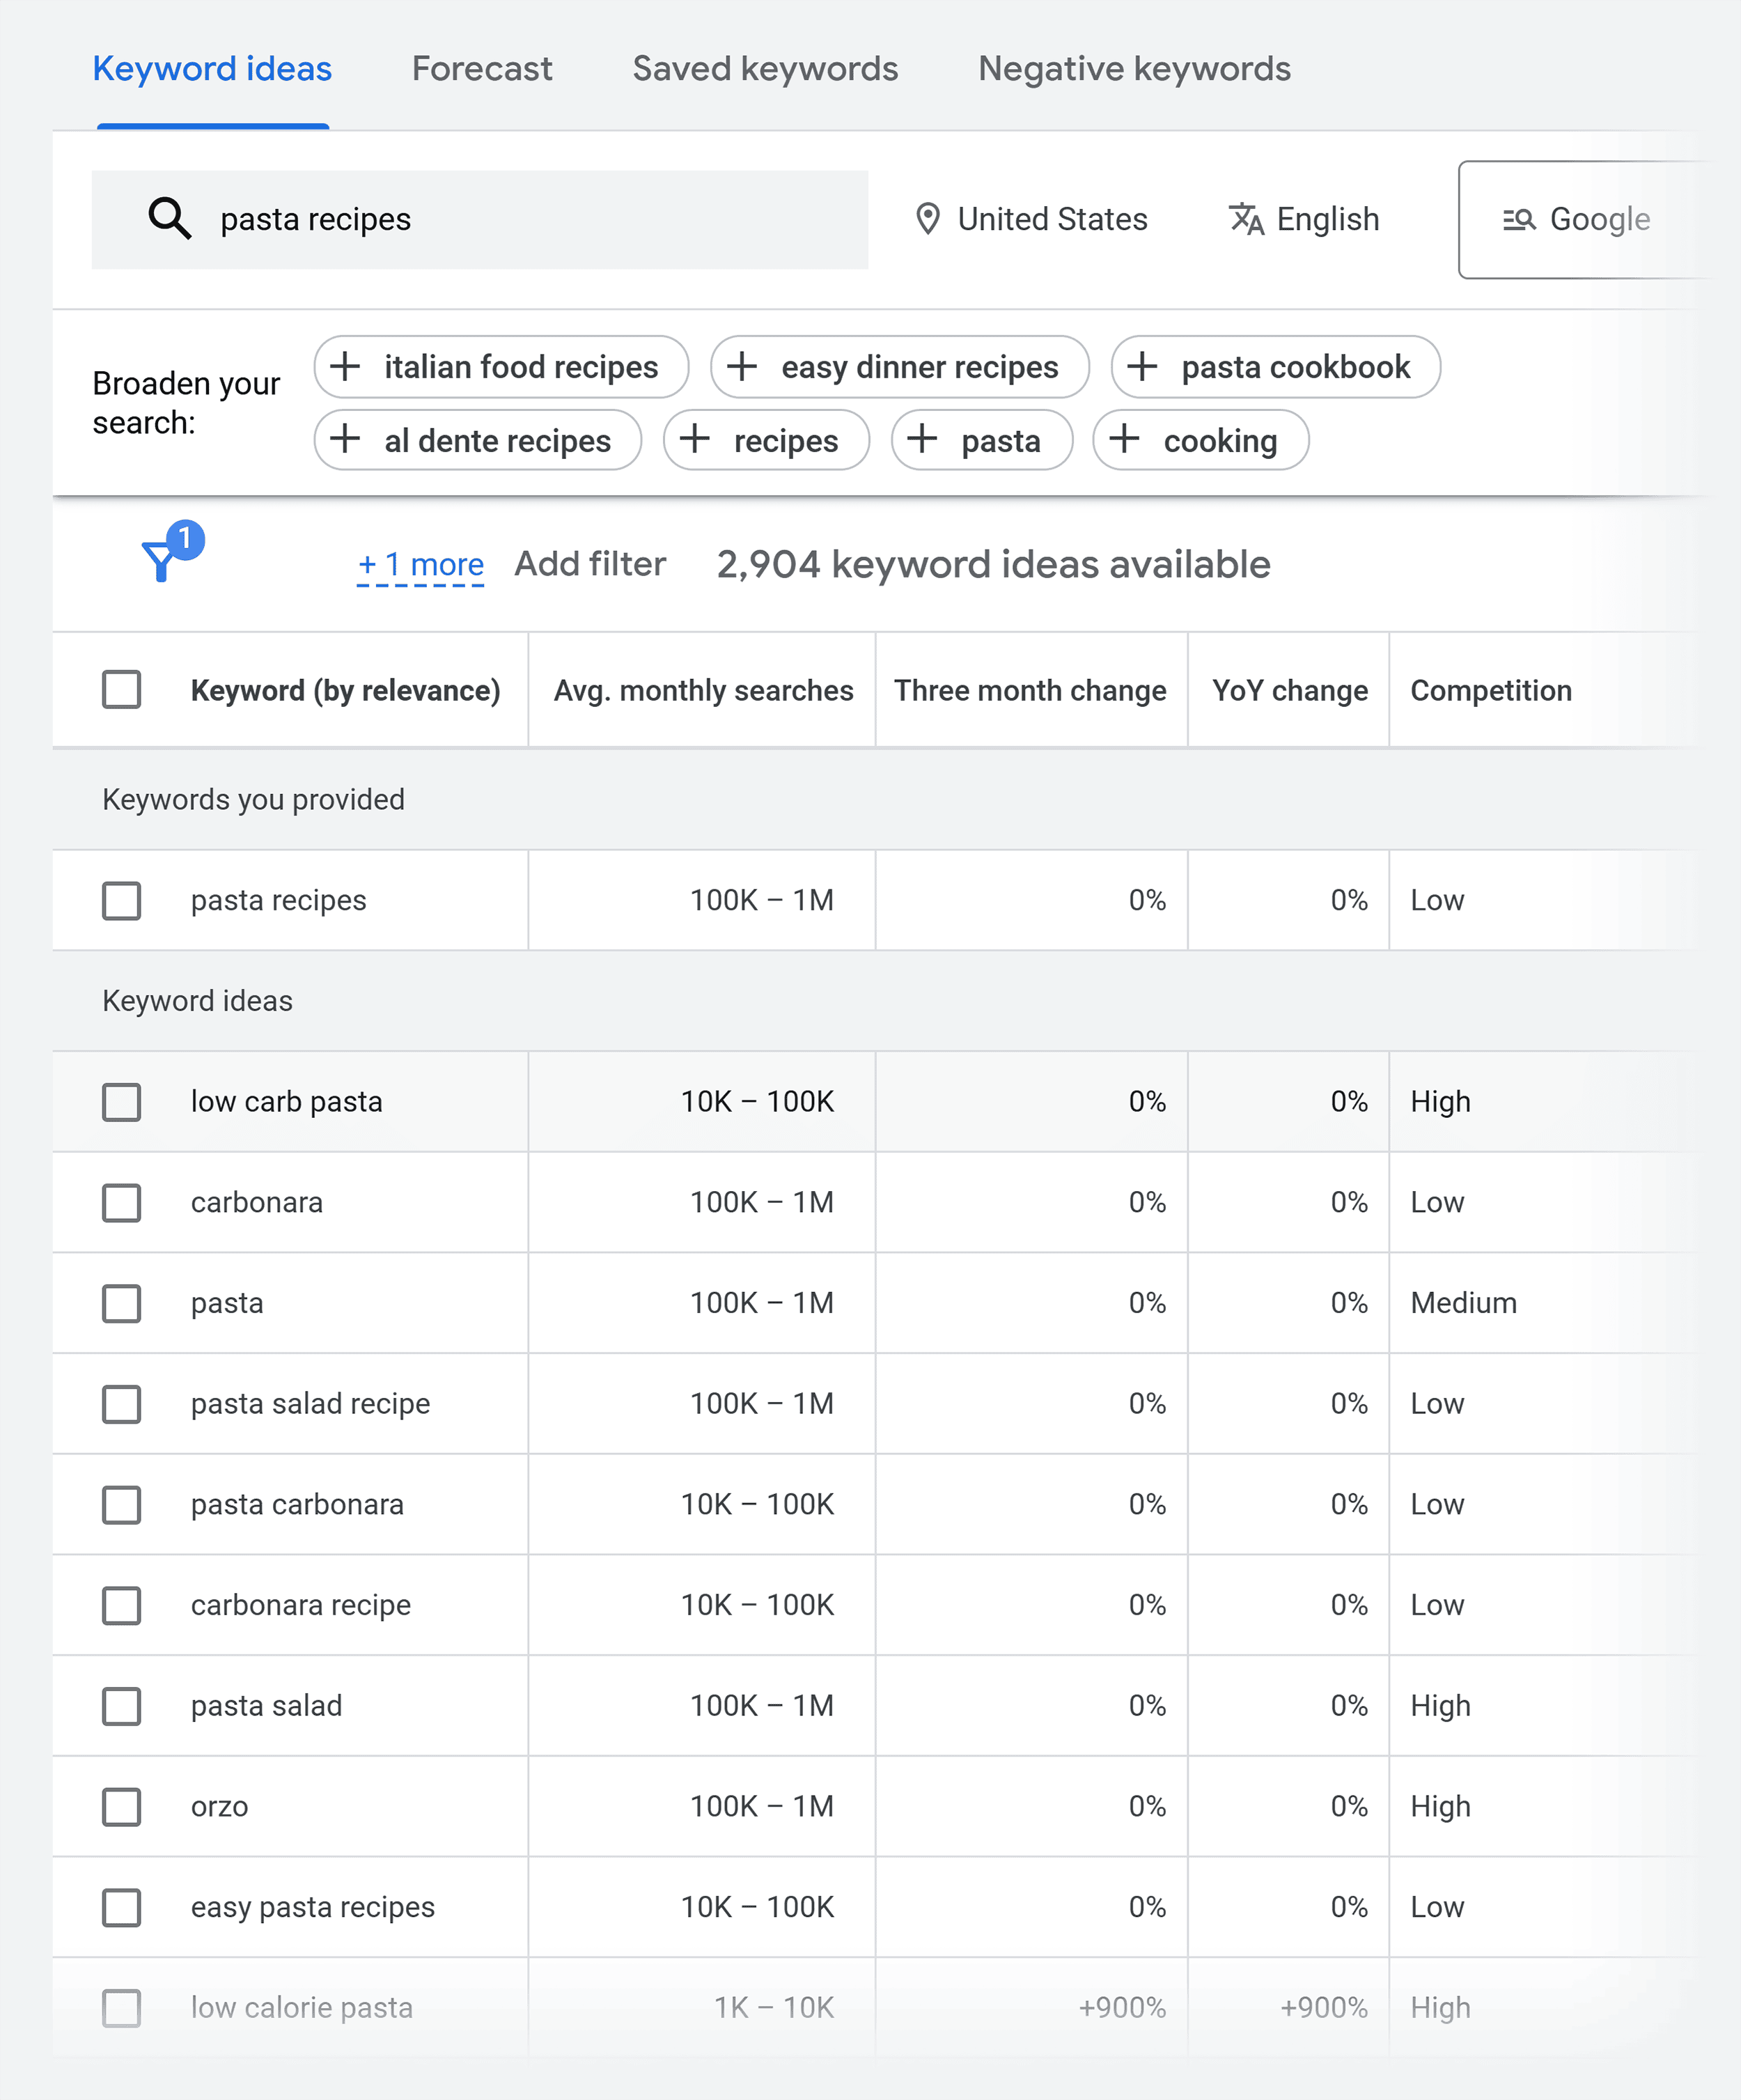1741x2100 pixels.
Task: Click Add filter
Action: (x=589, y=565)
